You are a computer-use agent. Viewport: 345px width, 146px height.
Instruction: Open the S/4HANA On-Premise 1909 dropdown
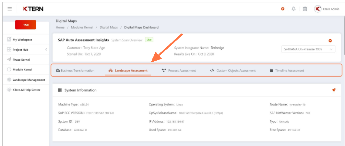point(308,49)
